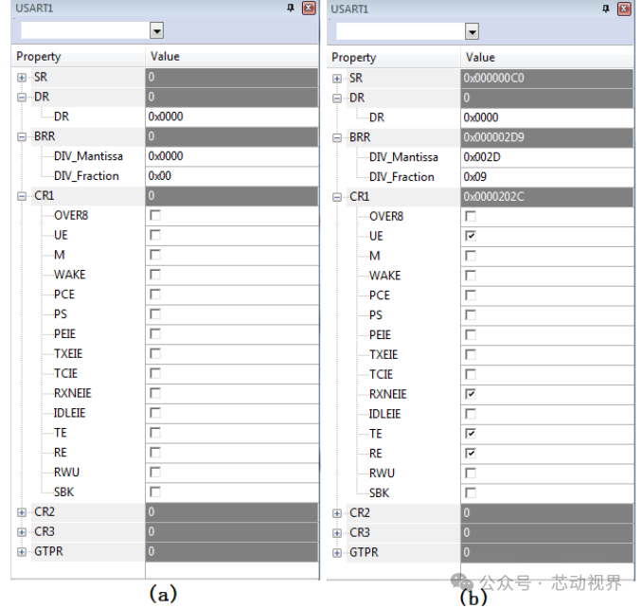This screenshot has height=608, width=642.
Task: Select DIV_Mantissa row label in right panel
Action: click(403, 157)
